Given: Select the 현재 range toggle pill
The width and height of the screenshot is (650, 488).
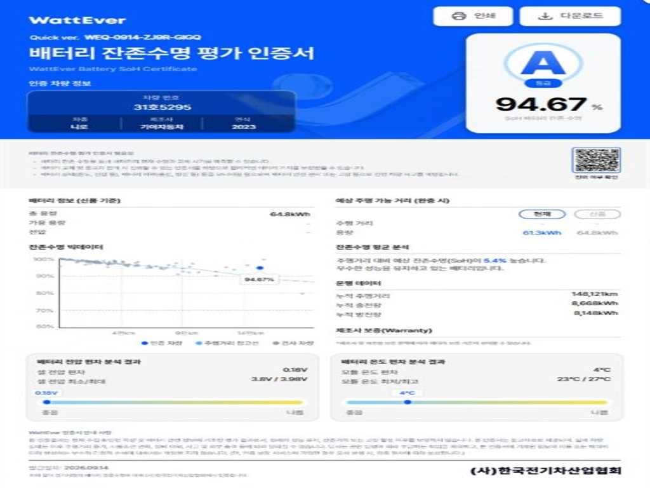Looking at the screenshot, I should tap(542, 214).
